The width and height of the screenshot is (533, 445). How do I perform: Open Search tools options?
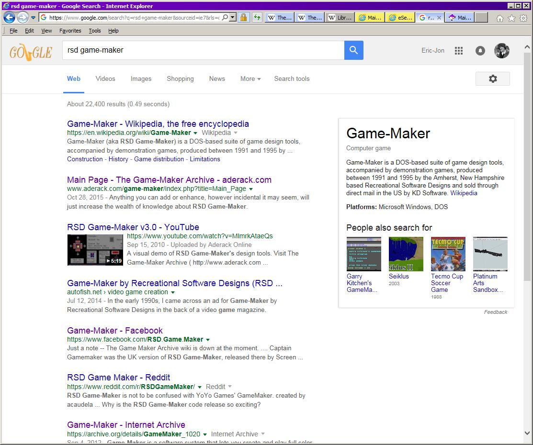pyautogui.click(x=292, y=79)
